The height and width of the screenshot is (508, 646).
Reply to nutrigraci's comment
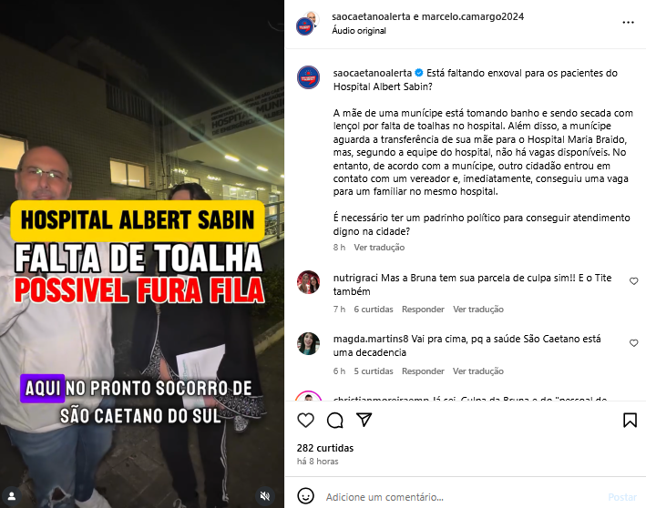[423, 310]
